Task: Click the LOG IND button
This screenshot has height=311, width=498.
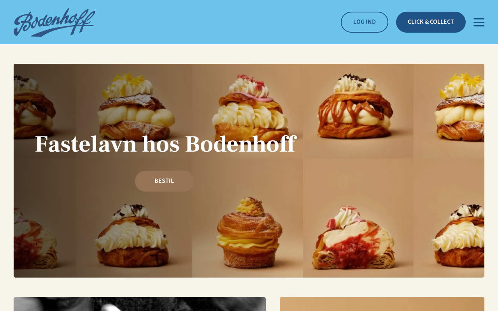Action: pyautogui.click(x=365, y=22)
